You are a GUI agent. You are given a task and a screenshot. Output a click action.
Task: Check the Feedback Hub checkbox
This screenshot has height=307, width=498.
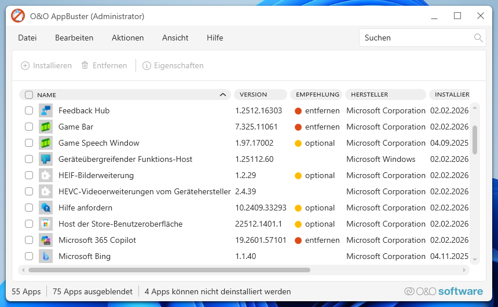coord(29,110)
